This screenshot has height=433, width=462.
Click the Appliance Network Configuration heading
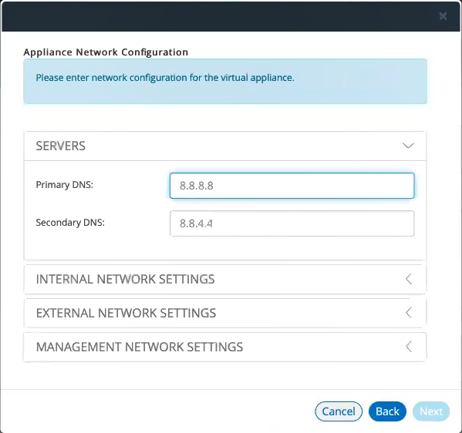coord(106,52)
